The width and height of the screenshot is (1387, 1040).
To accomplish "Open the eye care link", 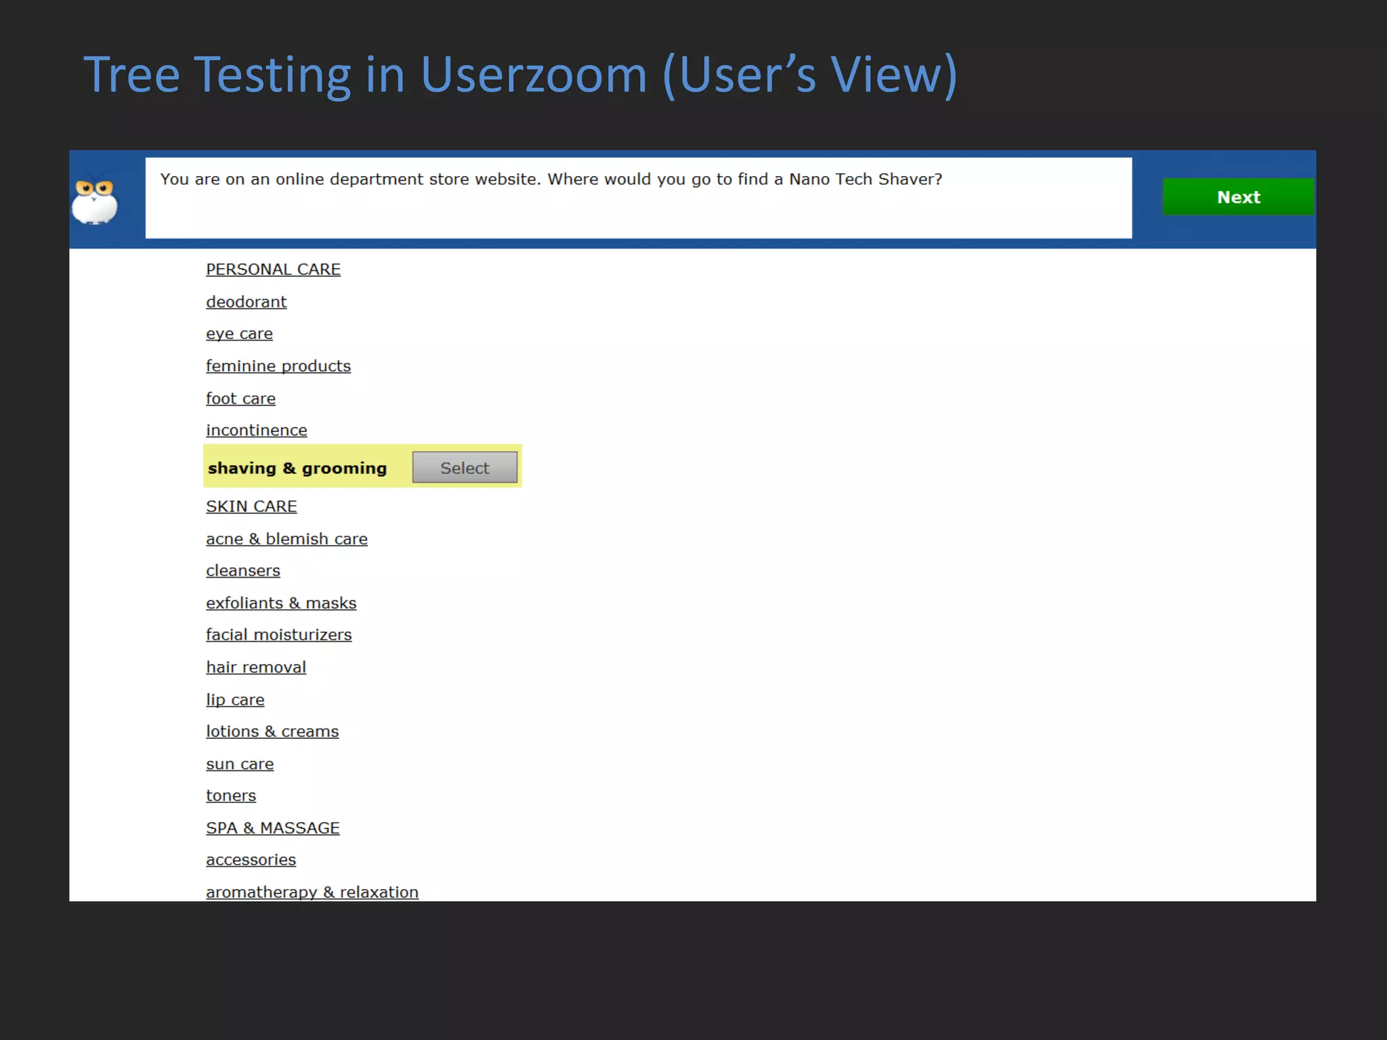I will pos(239,334).
